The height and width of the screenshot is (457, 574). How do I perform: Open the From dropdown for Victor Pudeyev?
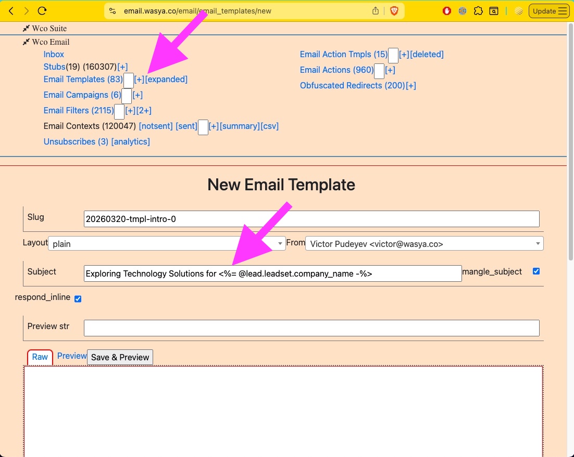coord(423,243)
